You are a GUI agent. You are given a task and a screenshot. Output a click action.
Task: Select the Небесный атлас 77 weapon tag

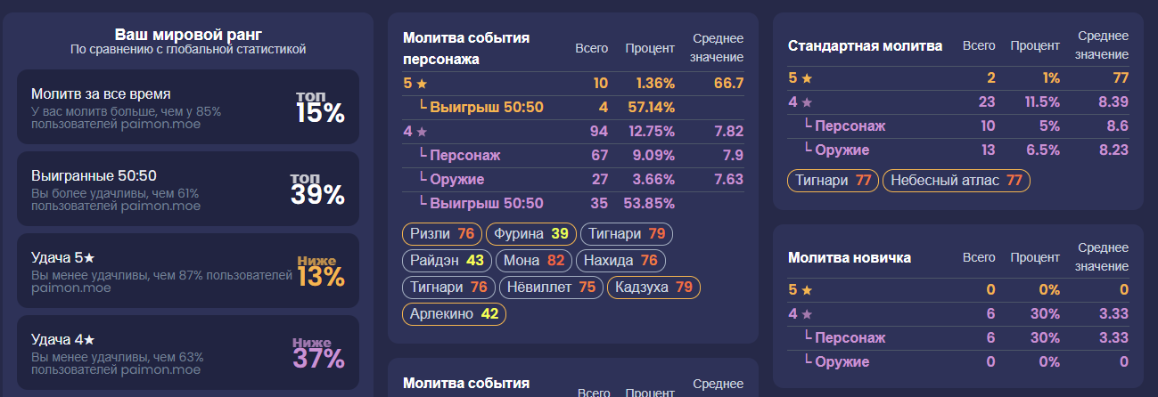[956, 181]
